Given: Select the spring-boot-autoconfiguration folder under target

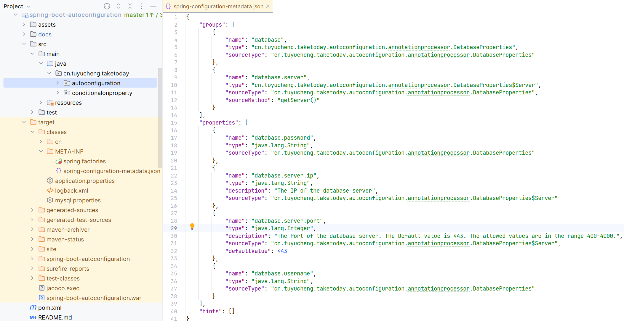Looking at the screenshot, I should 88,259.
